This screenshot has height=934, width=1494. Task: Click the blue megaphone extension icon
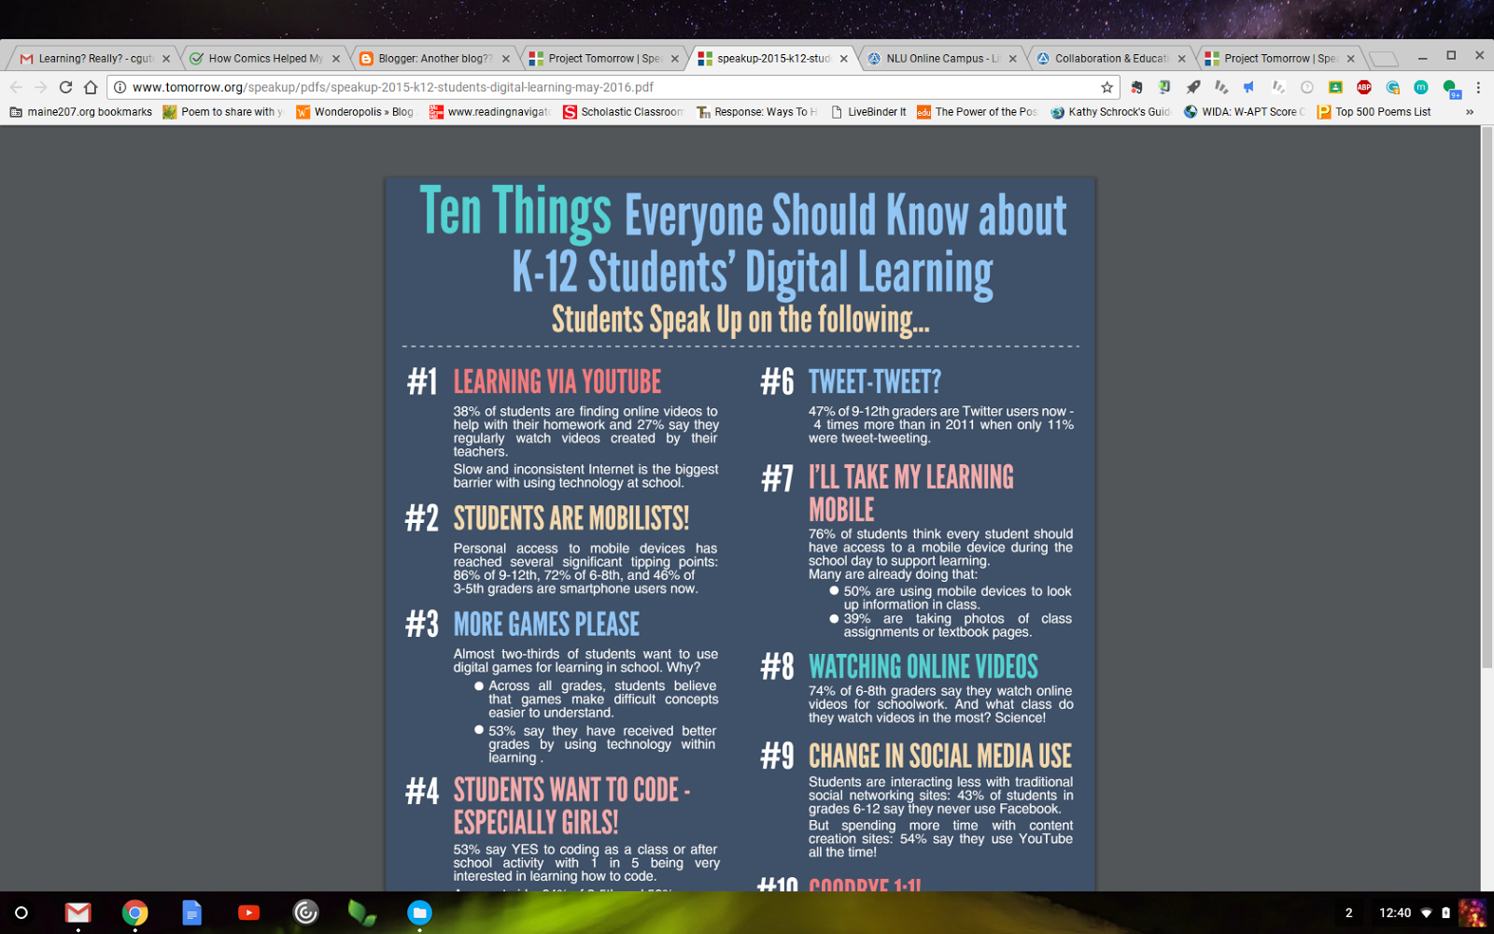(x=1249, y=87)
